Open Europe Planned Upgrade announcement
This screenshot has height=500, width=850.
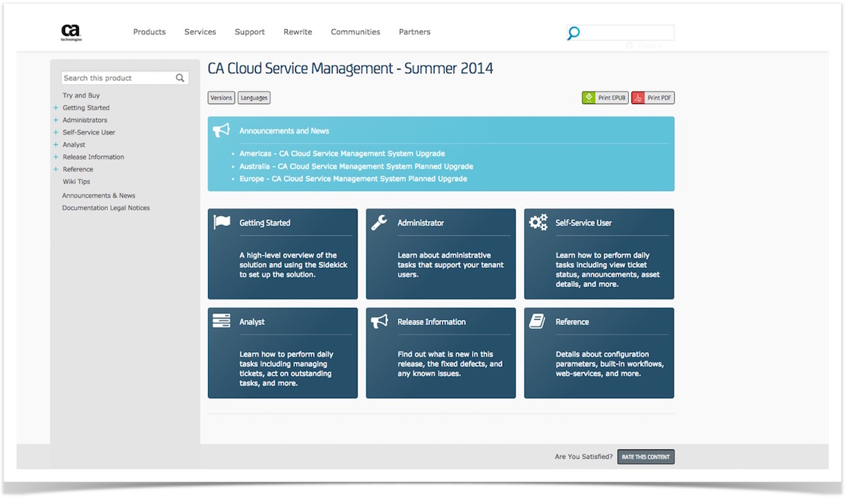(353, 179)
